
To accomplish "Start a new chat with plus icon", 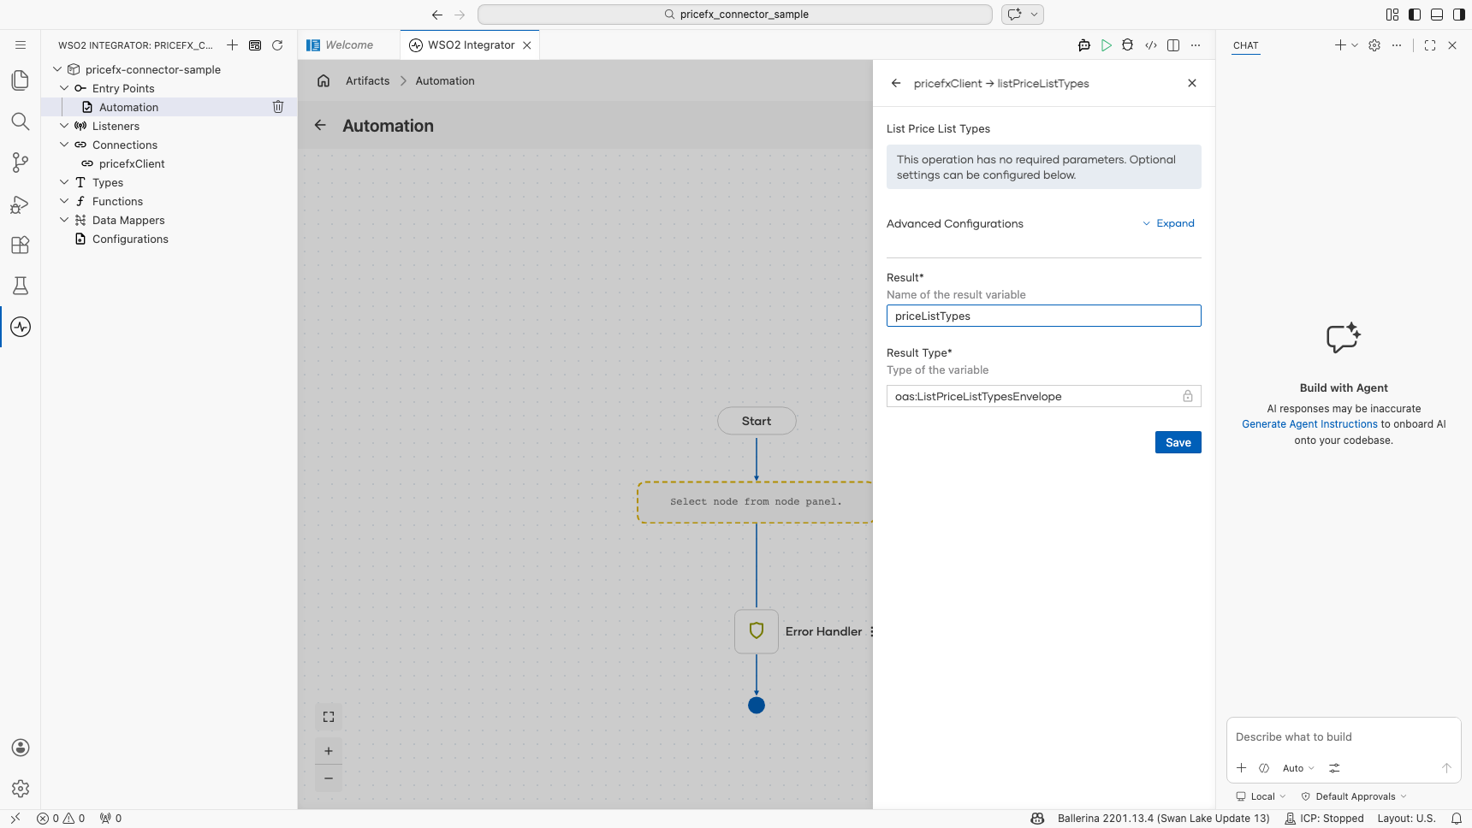I will tap(1340, 45).
